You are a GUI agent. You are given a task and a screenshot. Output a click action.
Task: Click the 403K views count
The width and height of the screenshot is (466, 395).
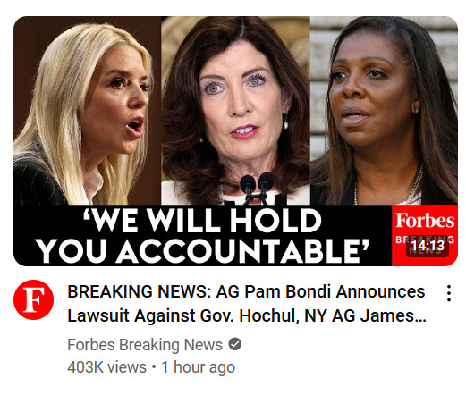click(106, 367)
